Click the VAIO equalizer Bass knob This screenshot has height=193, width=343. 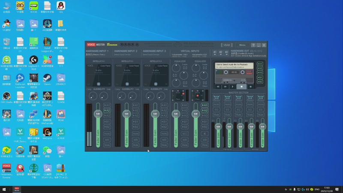pyautogui.click(x=176, y=83)
